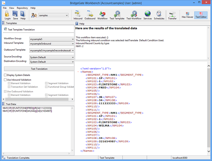The width and height of the screenshot is (212, 161).
Task: Toggle Use Inbound Validation checkbox
Action: (5, 80)
